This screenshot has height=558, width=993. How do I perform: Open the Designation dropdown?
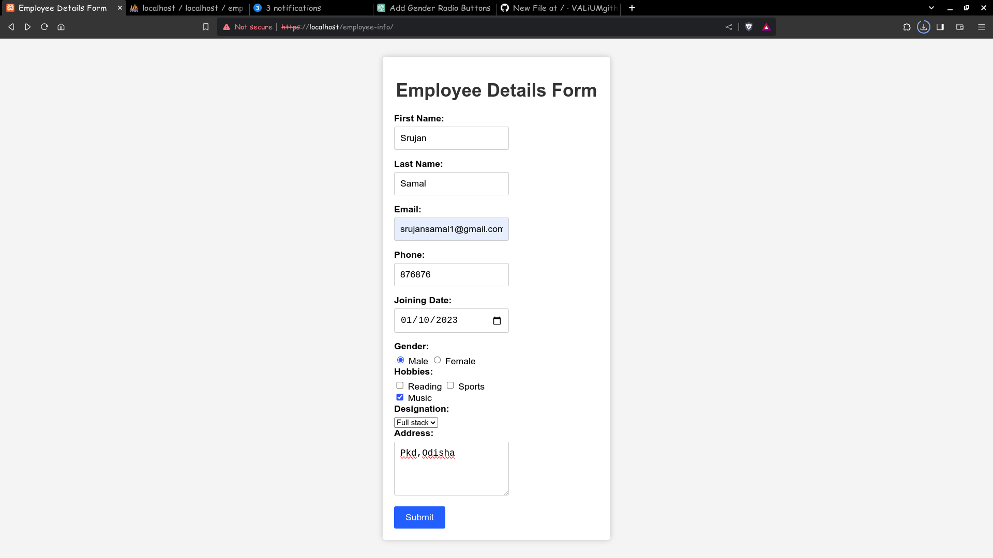(x=416, y=422)
